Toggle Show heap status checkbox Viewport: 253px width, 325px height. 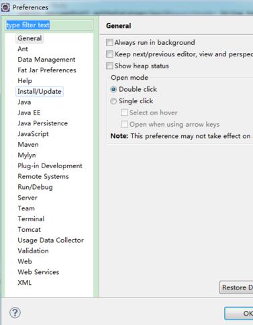point(109,66)
